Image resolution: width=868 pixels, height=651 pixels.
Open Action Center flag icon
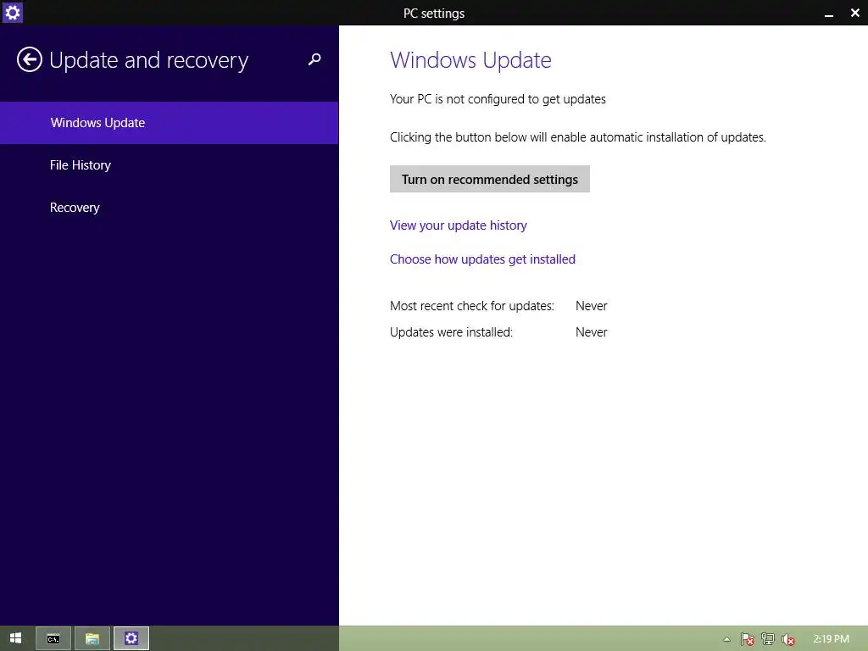[748, 639]
